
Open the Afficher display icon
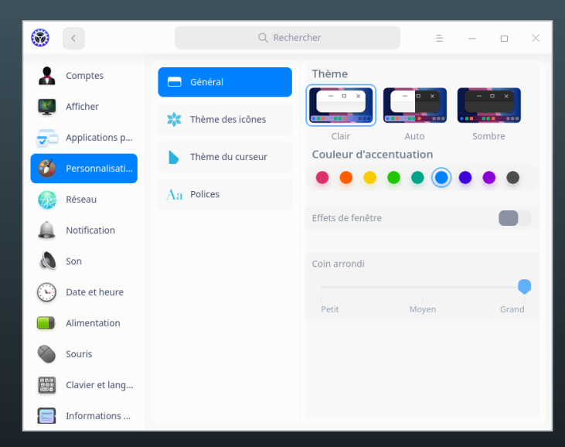(x=47, y=107)
